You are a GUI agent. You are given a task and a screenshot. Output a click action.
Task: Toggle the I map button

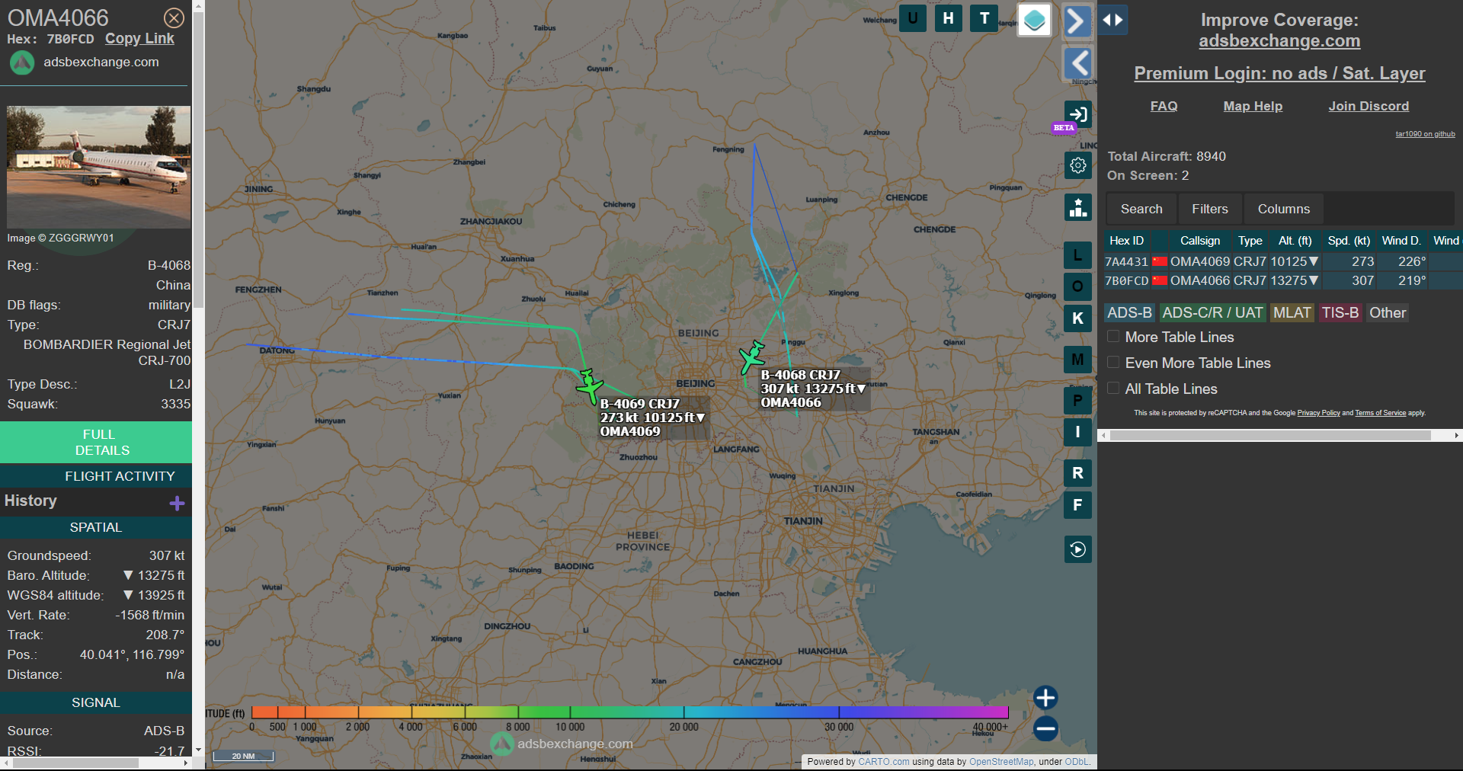1077,432
